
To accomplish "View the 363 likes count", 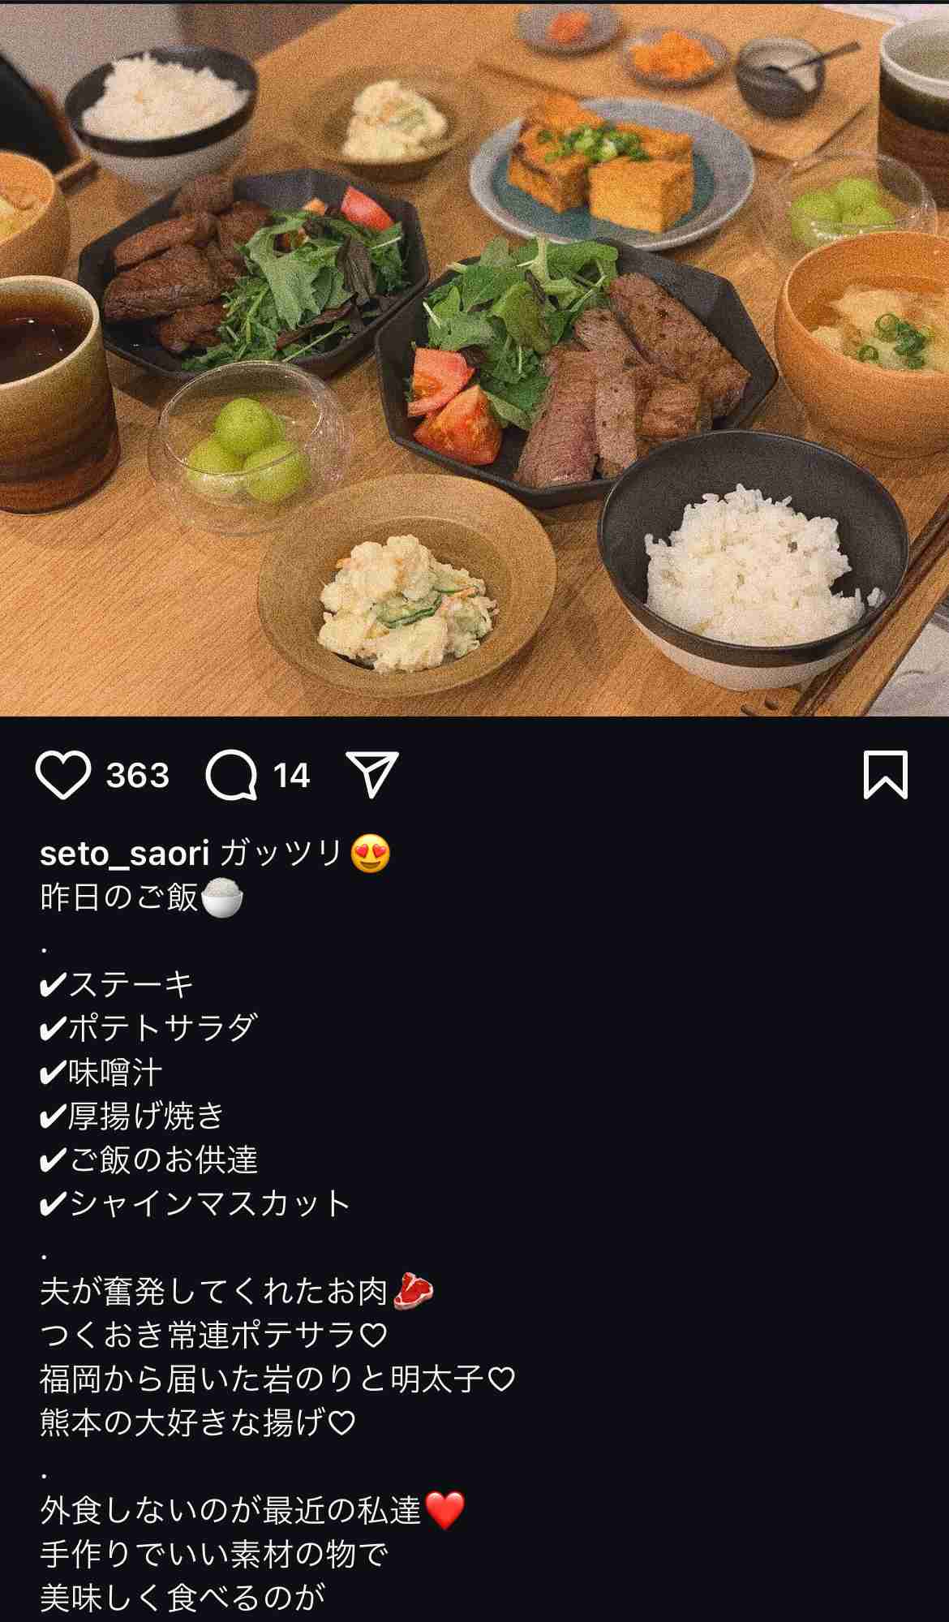I will coord(137,776).
